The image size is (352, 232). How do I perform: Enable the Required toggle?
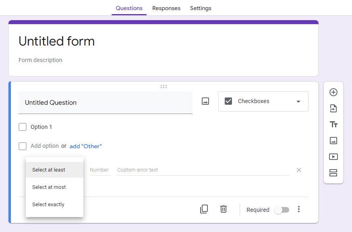(282, 209)
